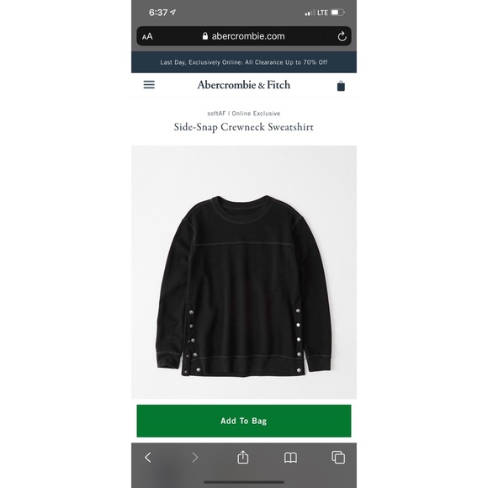Viewport: 488px width, 488px height.
Task: Open the shopping bag
Action: click(x=341, y=86)
